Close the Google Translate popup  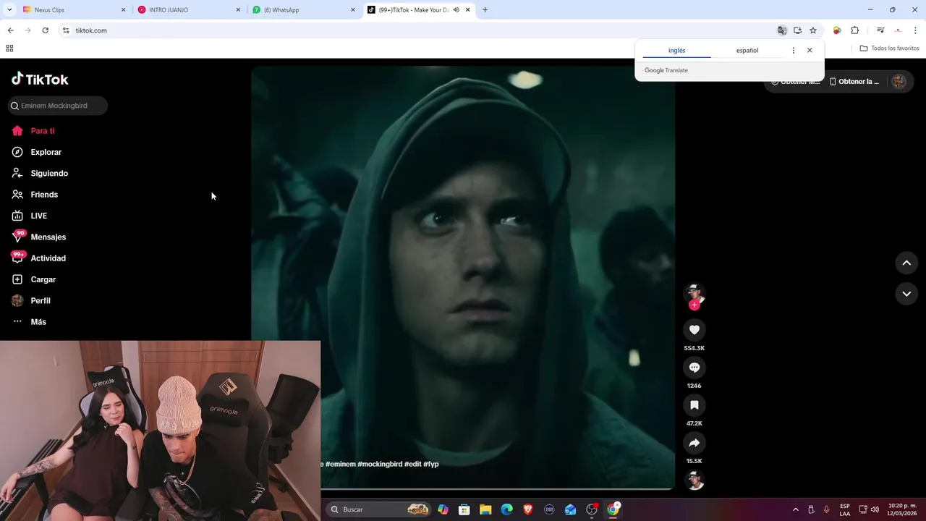(810, 51)
